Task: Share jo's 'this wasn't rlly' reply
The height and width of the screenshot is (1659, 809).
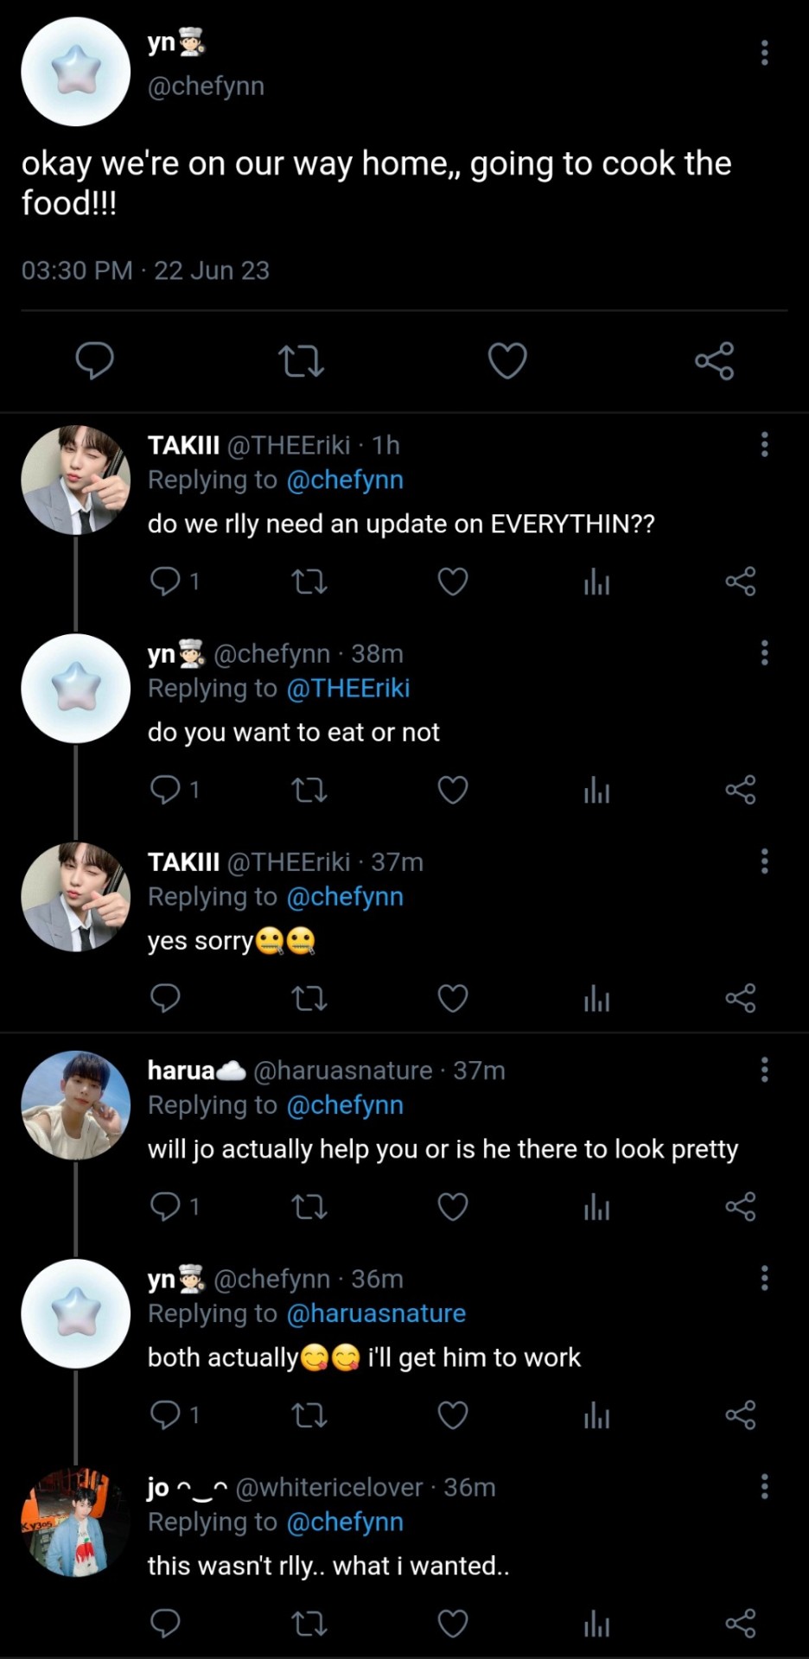Action: (740, 1624)
